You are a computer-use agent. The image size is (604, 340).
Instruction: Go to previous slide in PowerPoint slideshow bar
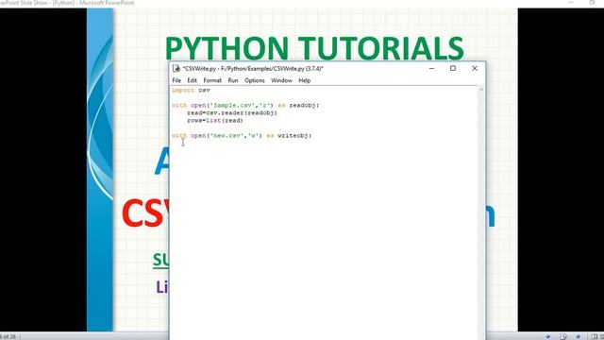[548, 336]
